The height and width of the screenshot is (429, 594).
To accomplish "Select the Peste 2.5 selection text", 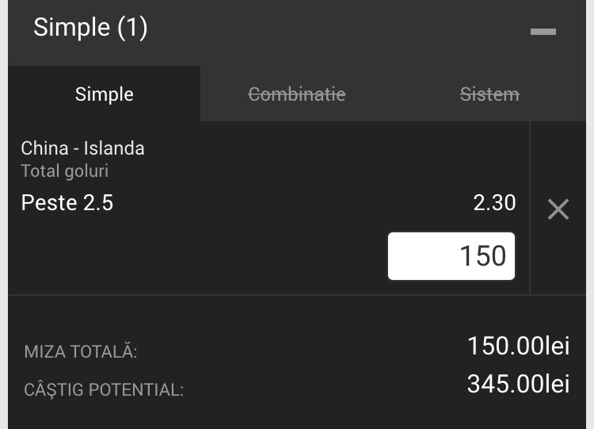I will coord(67,202).
